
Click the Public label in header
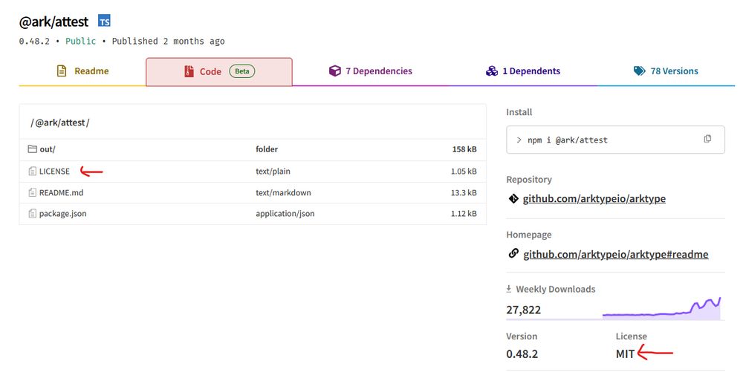click(80, 41)
